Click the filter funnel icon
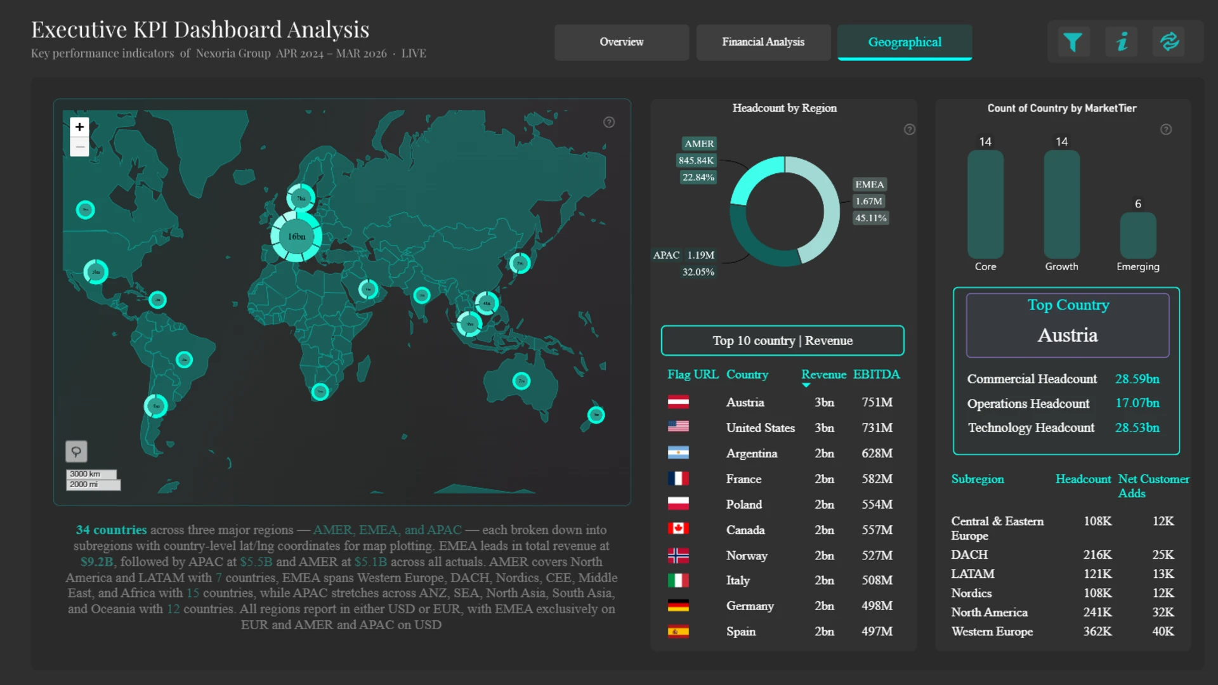The image size is (1218, 685). pyautogui.click(x=1072, y=42)
